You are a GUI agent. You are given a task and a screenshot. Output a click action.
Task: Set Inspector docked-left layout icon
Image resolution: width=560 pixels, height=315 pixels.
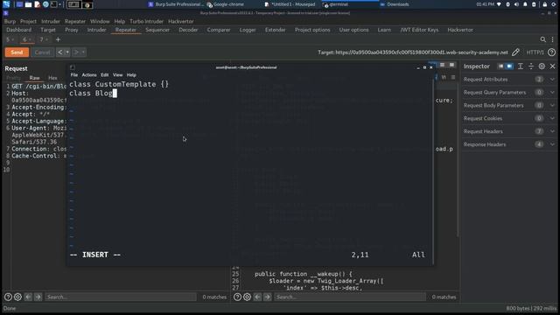tap(500, 66)
